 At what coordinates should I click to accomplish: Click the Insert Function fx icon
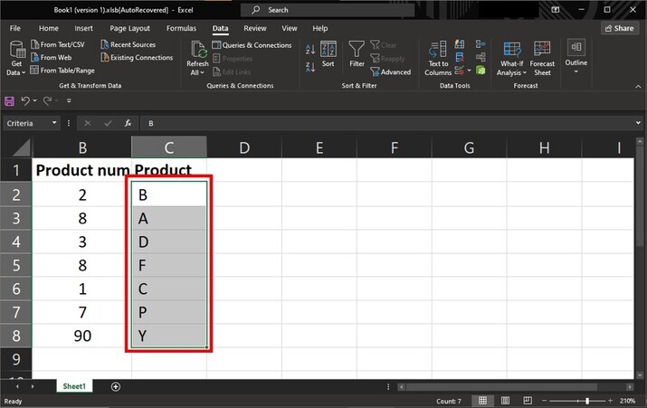[x=128, y=123]
